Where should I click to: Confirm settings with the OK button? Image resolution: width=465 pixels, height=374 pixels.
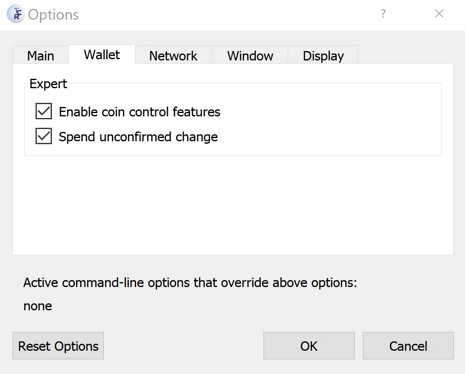pyautogui.click(x=309, y=345)
